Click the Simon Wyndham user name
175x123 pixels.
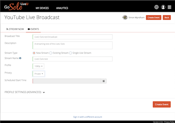[x=136, y=18]
